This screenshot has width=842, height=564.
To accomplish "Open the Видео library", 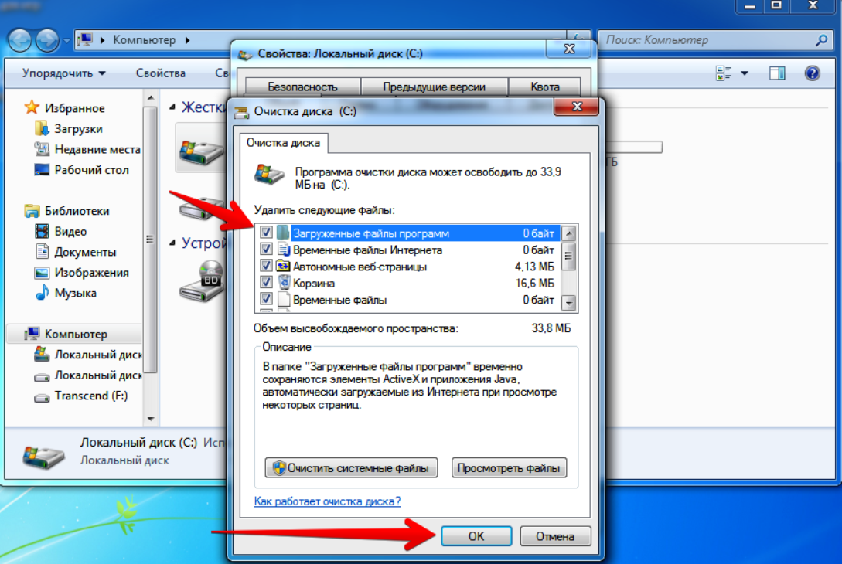I will coord(60,231).
